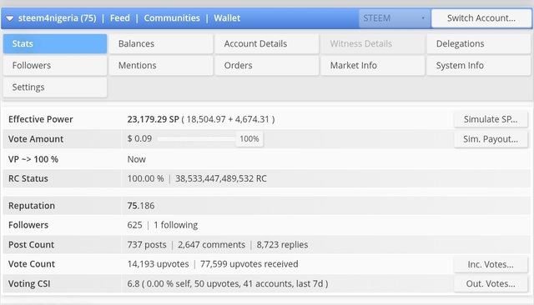Open the STEEM chain dropdown
Image resolution: width=534 pixels, height=305 pixels.
click(395, 18)
